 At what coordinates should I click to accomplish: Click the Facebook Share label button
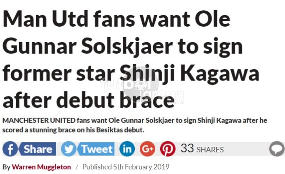(x=38, y=149)
